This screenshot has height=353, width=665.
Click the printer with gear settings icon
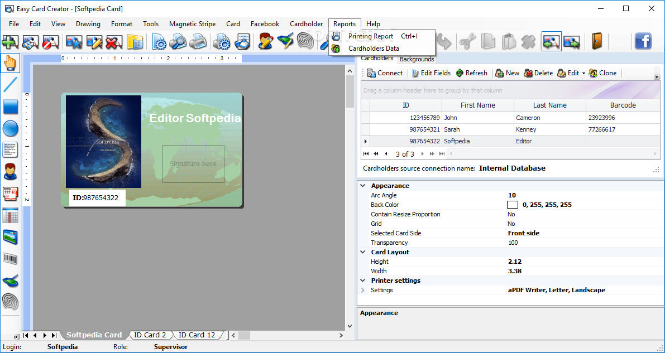221,41
